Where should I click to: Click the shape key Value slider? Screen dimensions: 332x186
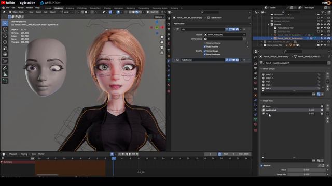(x=307, y=170)
